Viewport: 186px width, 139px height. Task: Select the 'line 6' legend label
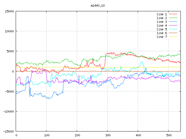162,33
